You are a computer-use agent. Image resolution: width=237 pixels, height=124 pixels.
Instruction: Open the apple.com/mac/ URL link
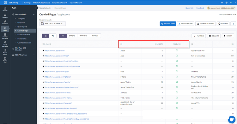pos(57,56)
